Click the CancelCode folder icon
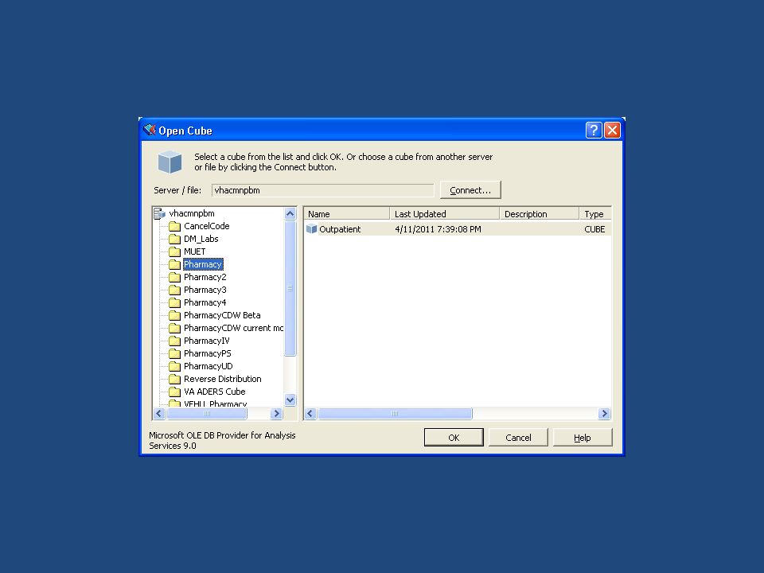This screenshot has height=573, width=764. 174,227
